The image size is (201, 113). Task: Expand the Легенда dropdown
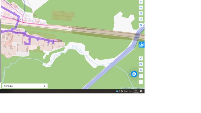click(x=25, y=86)
